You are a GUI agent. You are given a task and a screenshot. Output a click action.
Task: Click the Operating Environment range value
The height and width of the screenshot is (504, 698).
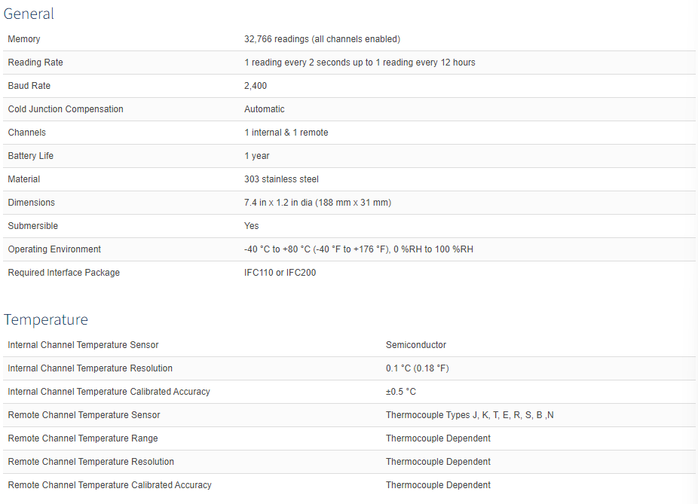click(359, 249)
